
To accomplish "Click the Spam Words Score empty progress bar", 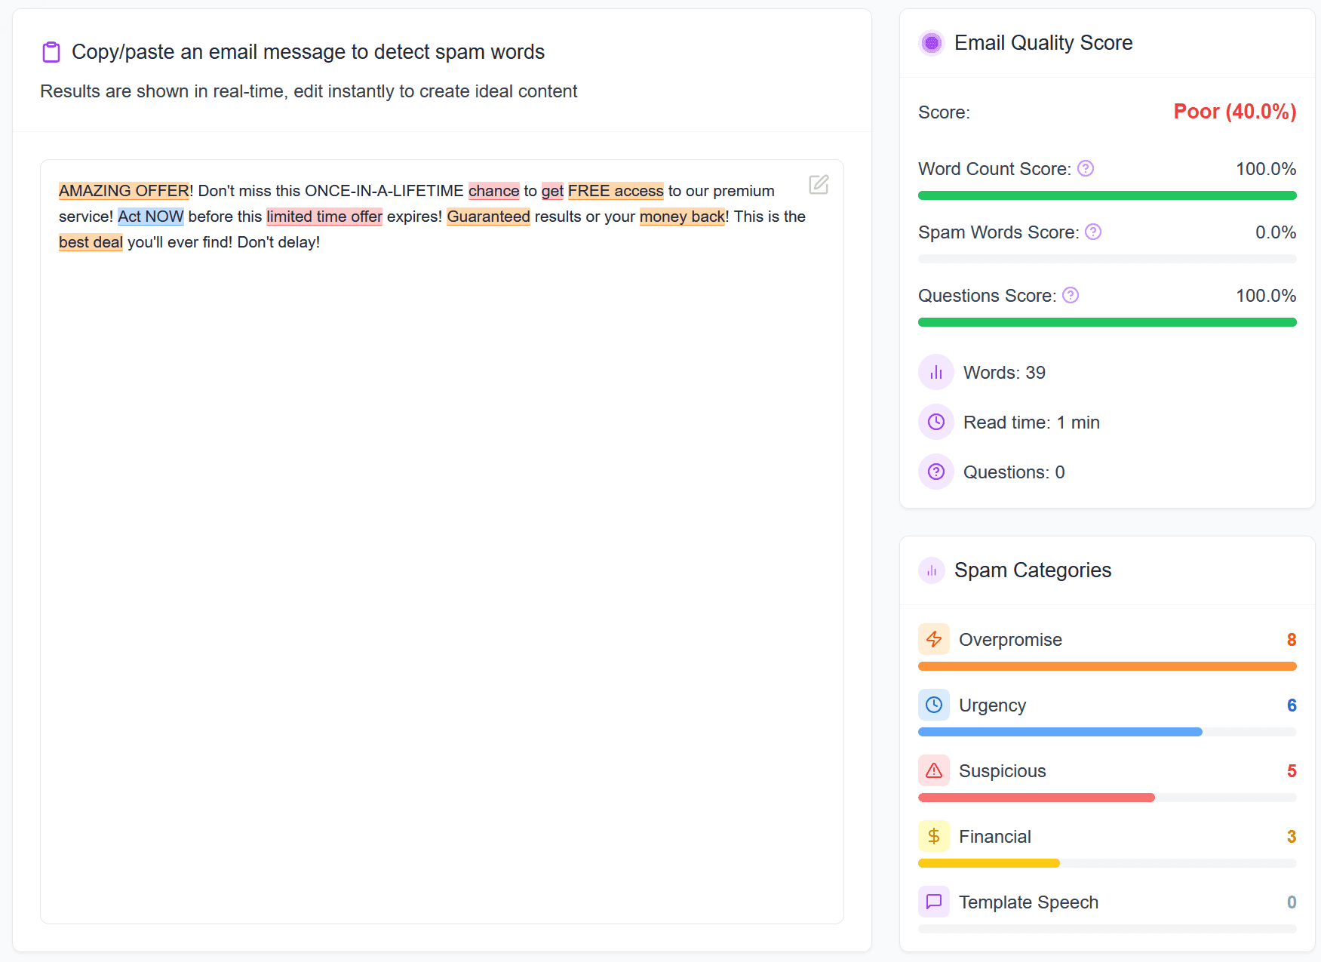I will click(1107, 259).
